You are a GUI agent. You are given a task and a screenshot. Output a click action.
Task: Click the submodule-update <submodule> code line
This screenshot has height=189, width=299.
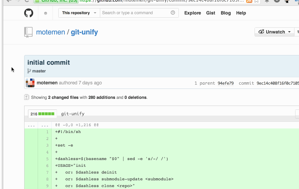(114, 179)
